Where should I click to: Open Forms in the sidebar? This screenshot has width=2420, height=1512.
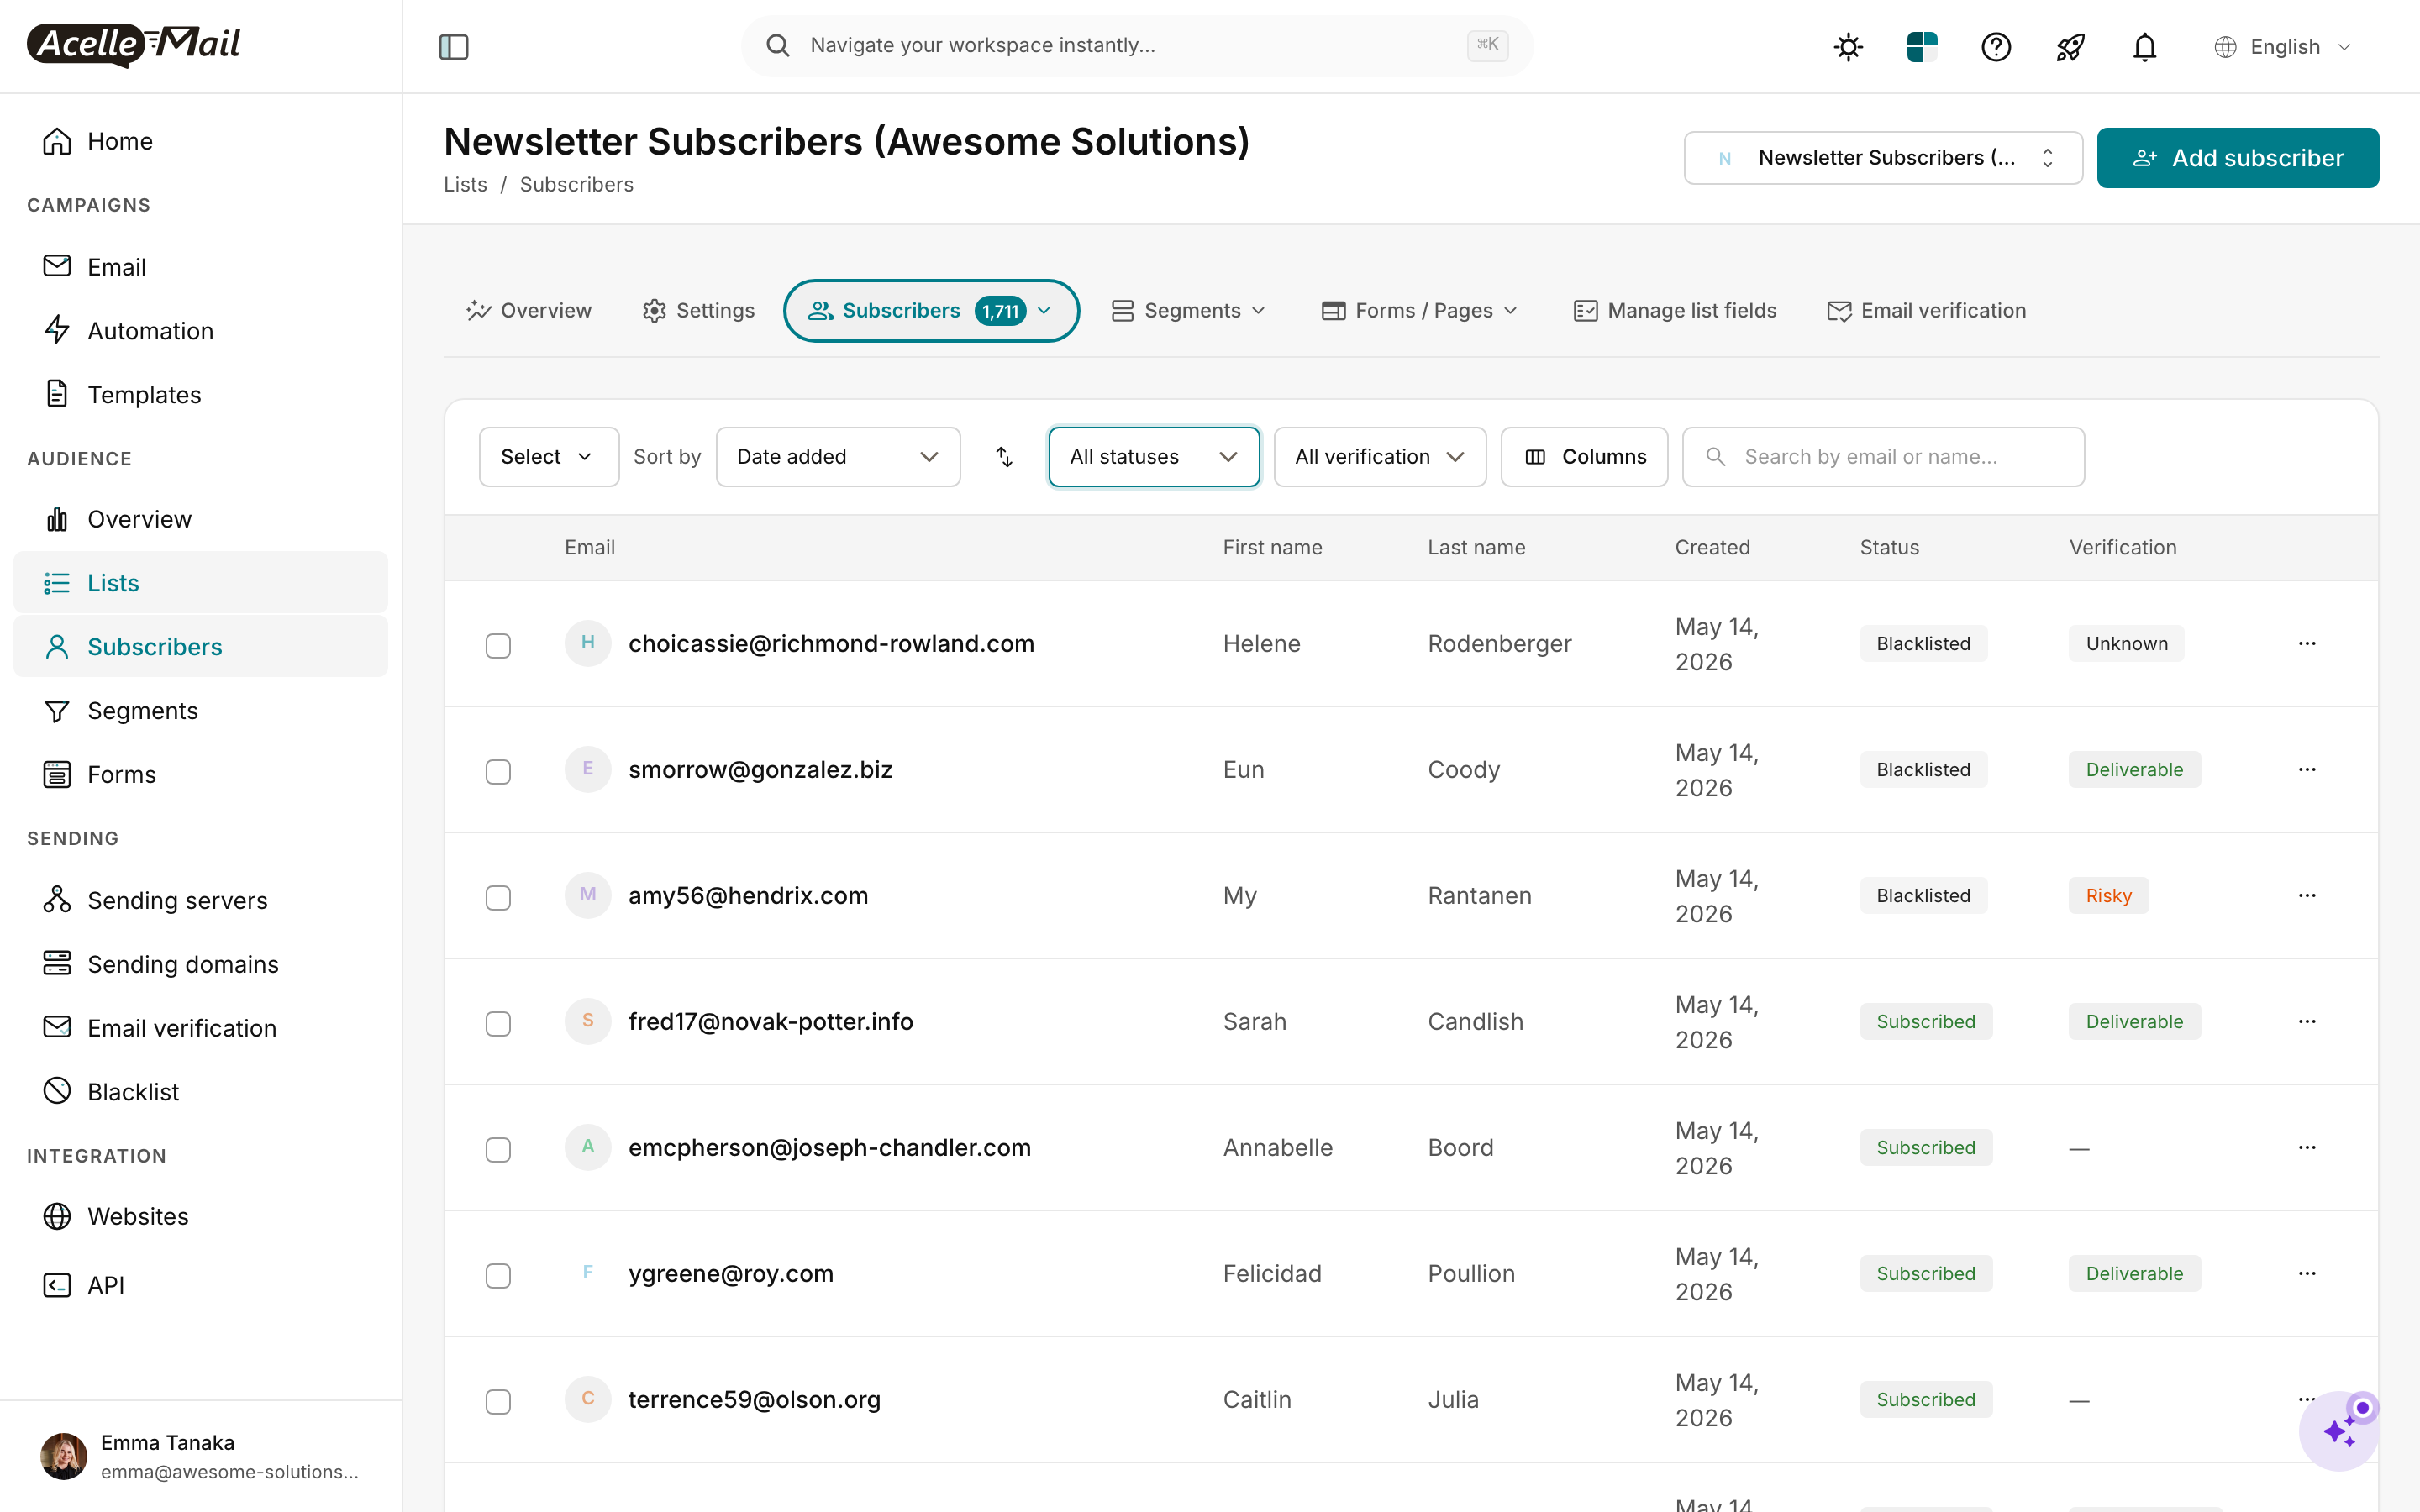coord(200,774)
